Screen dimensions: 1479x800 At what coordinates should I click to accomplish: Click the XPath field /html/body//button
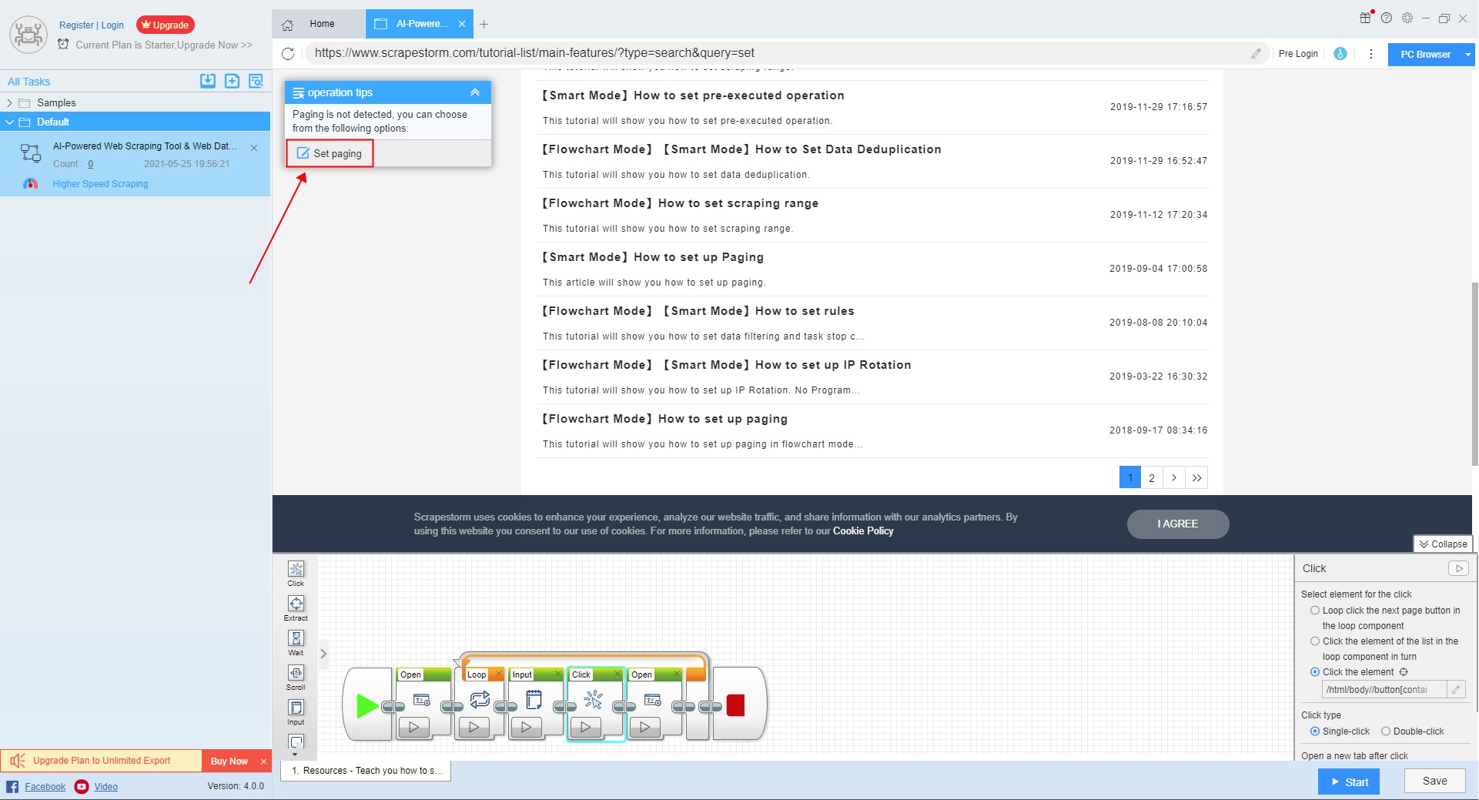pos(1384,690)
